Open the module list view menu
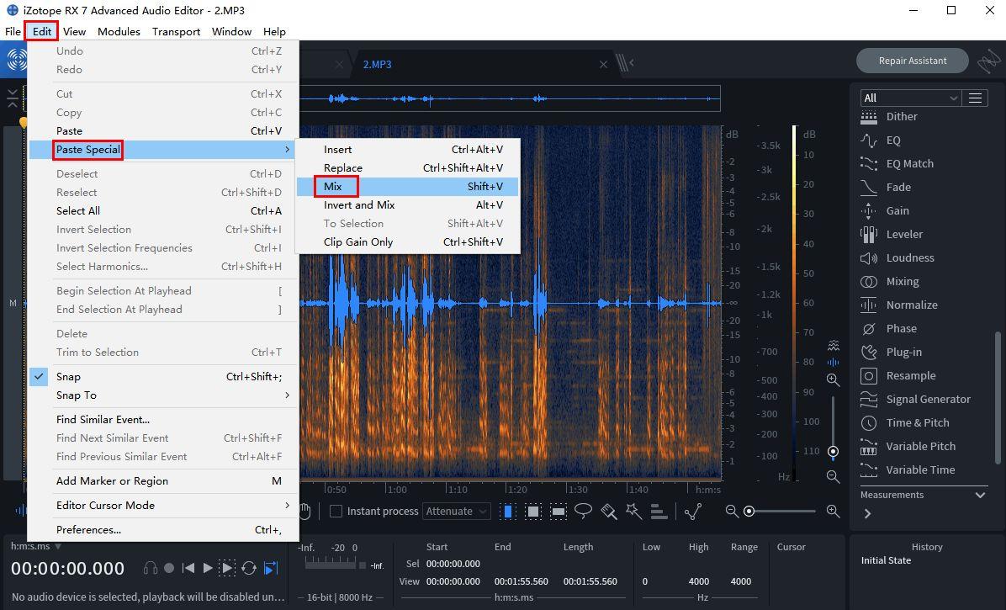 pyautogui.click(x=975, y=98)
